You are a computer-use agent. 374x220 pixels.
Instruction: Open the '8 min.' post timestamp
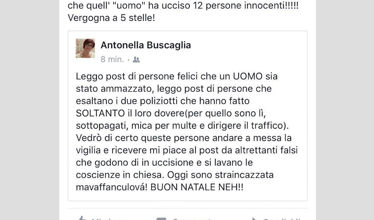pyautogui.click(x=112, y=59)
